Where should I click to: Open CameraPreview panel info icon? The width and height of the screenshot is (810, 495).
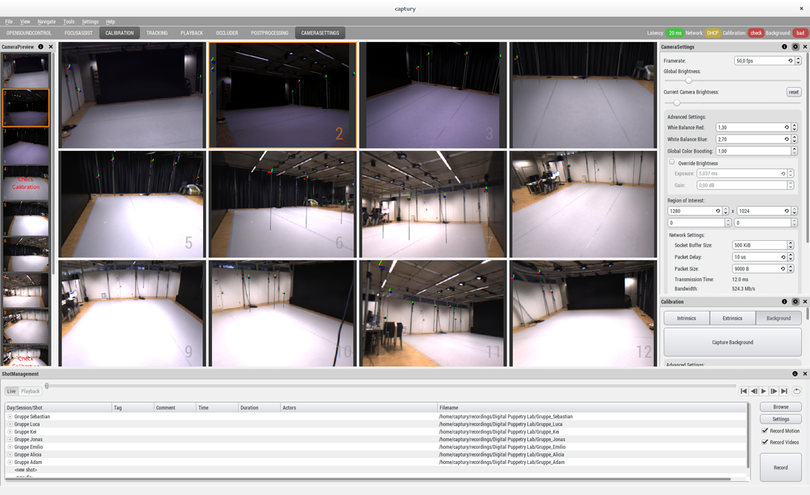pyautogui.click(x=40, y=46)
